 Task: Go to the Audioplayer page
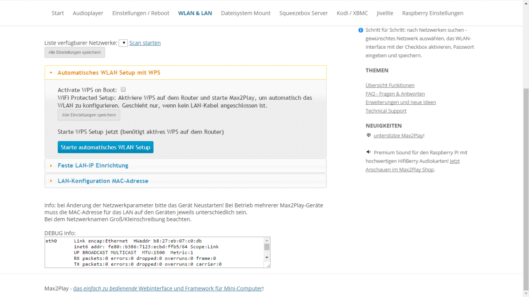[x=88, y=13]
